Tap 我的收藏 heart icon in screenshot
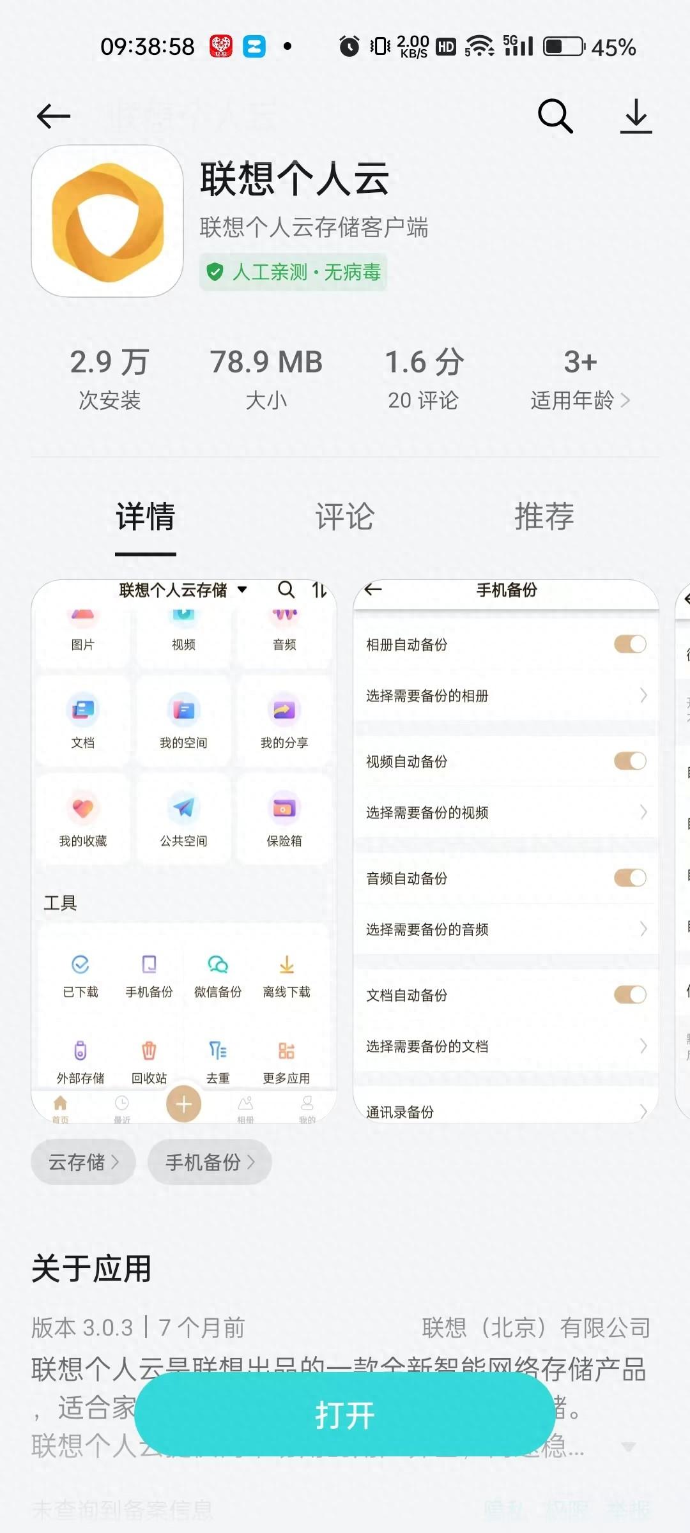This screenshot has height=1533, width=690. (82, 807)
